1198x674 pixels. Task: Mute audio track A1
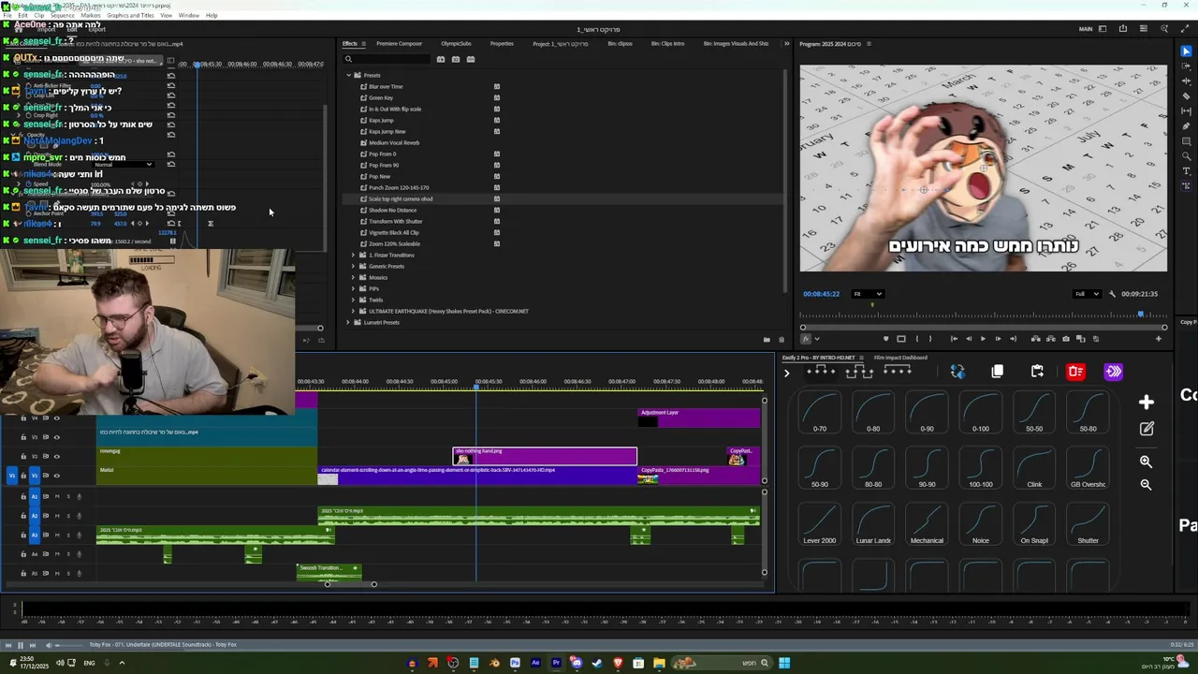pos(57,496)
